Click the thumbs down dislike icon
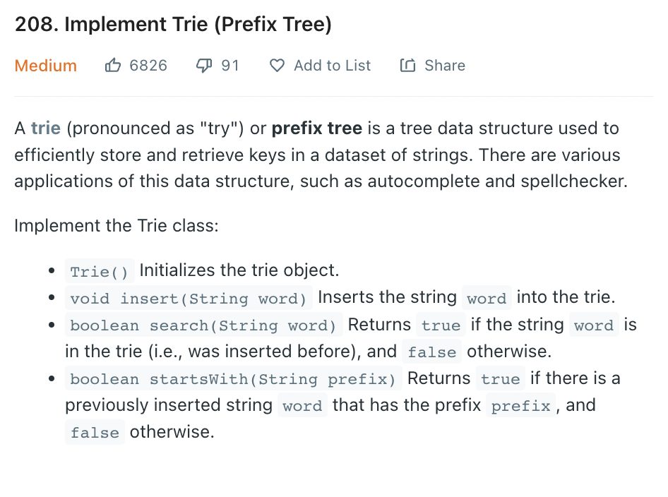Viewport: 668px width, 497px height. (x=203, y=65)
